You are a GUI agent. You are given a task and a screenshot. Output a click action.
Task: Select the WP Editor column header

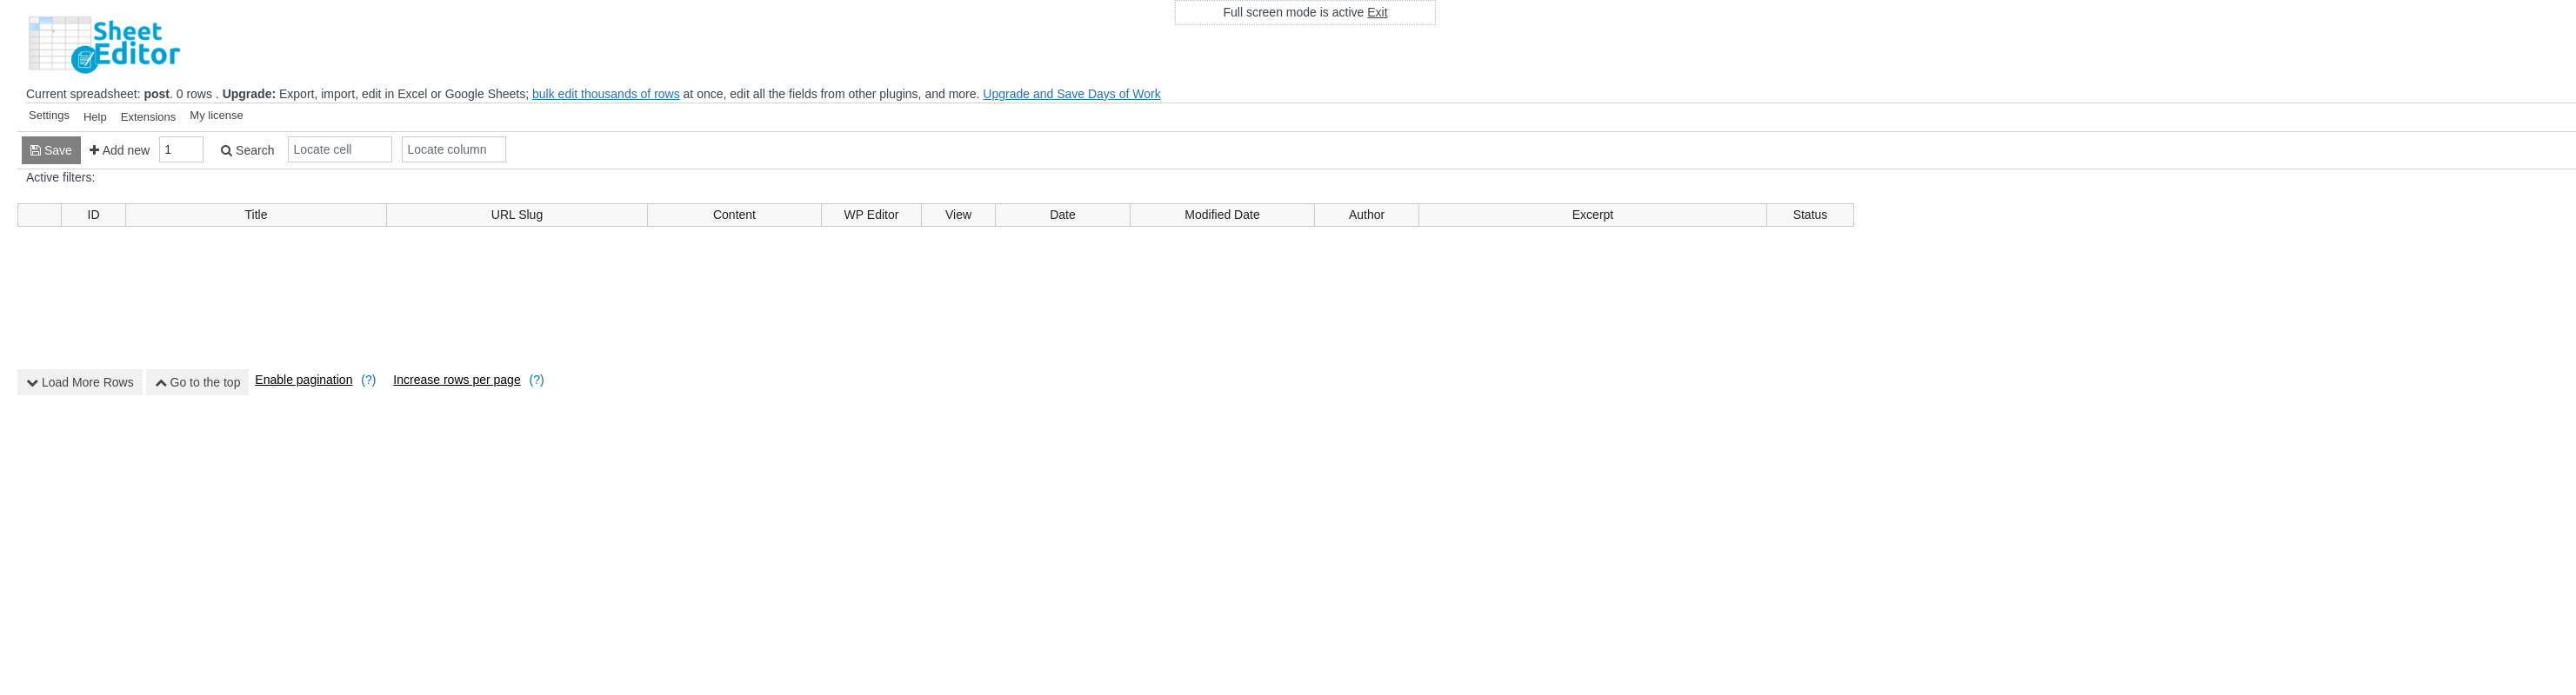871,215
